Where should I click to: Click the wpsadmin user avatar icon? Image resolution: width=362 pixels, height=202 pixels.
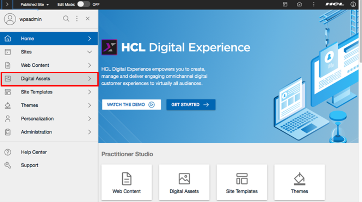[10, 19]
